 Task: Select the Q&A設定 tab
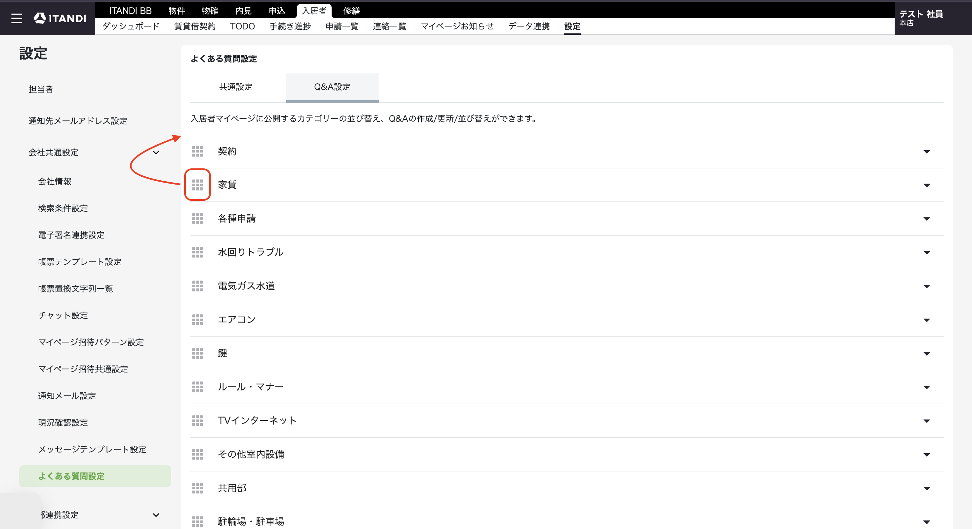pyautogui.click(x=332, y=87)
